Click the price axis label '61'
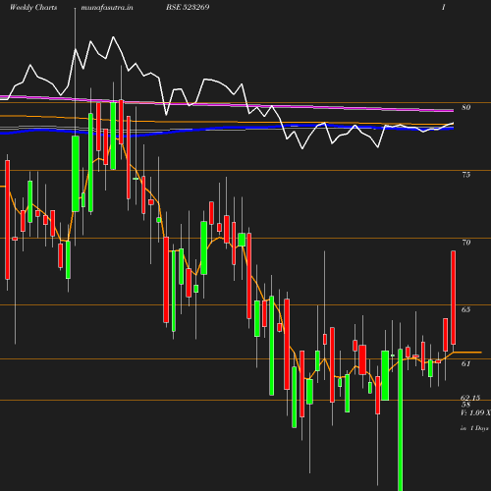This screenshot has height=491, width=491. tap(466, 363)
